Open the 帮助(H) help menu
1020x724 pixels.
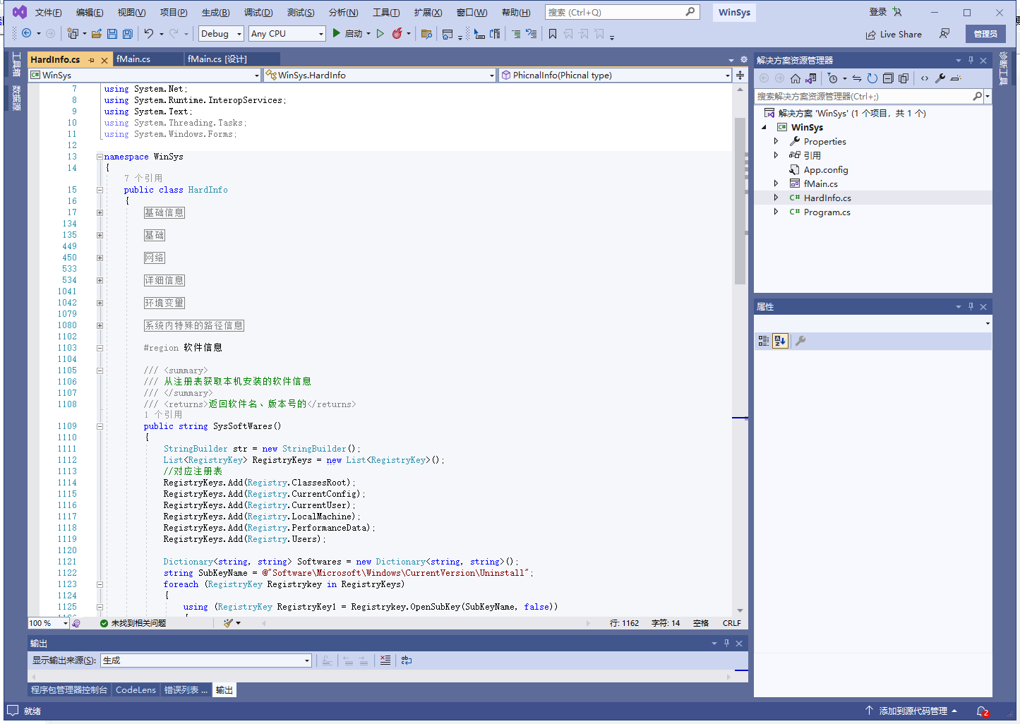[516, 13]
